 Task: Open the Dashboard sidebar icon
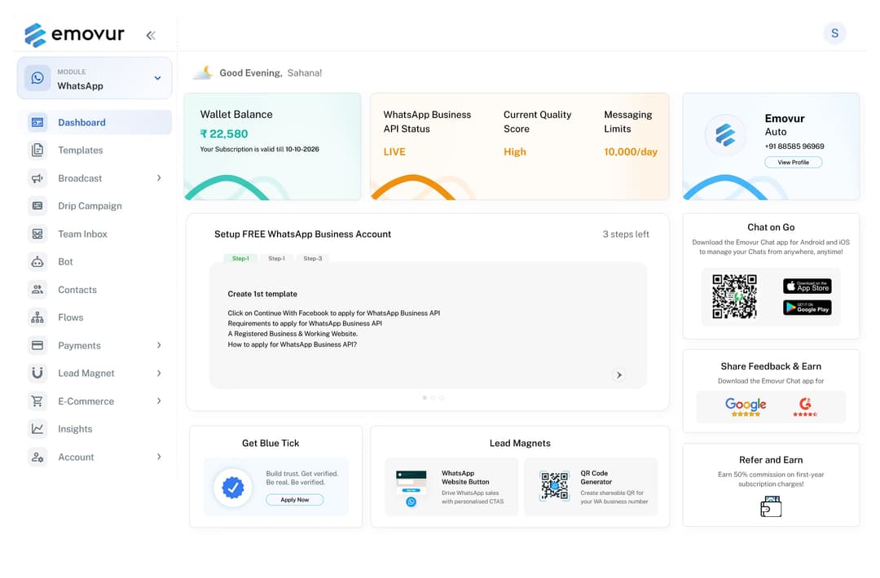37,122
